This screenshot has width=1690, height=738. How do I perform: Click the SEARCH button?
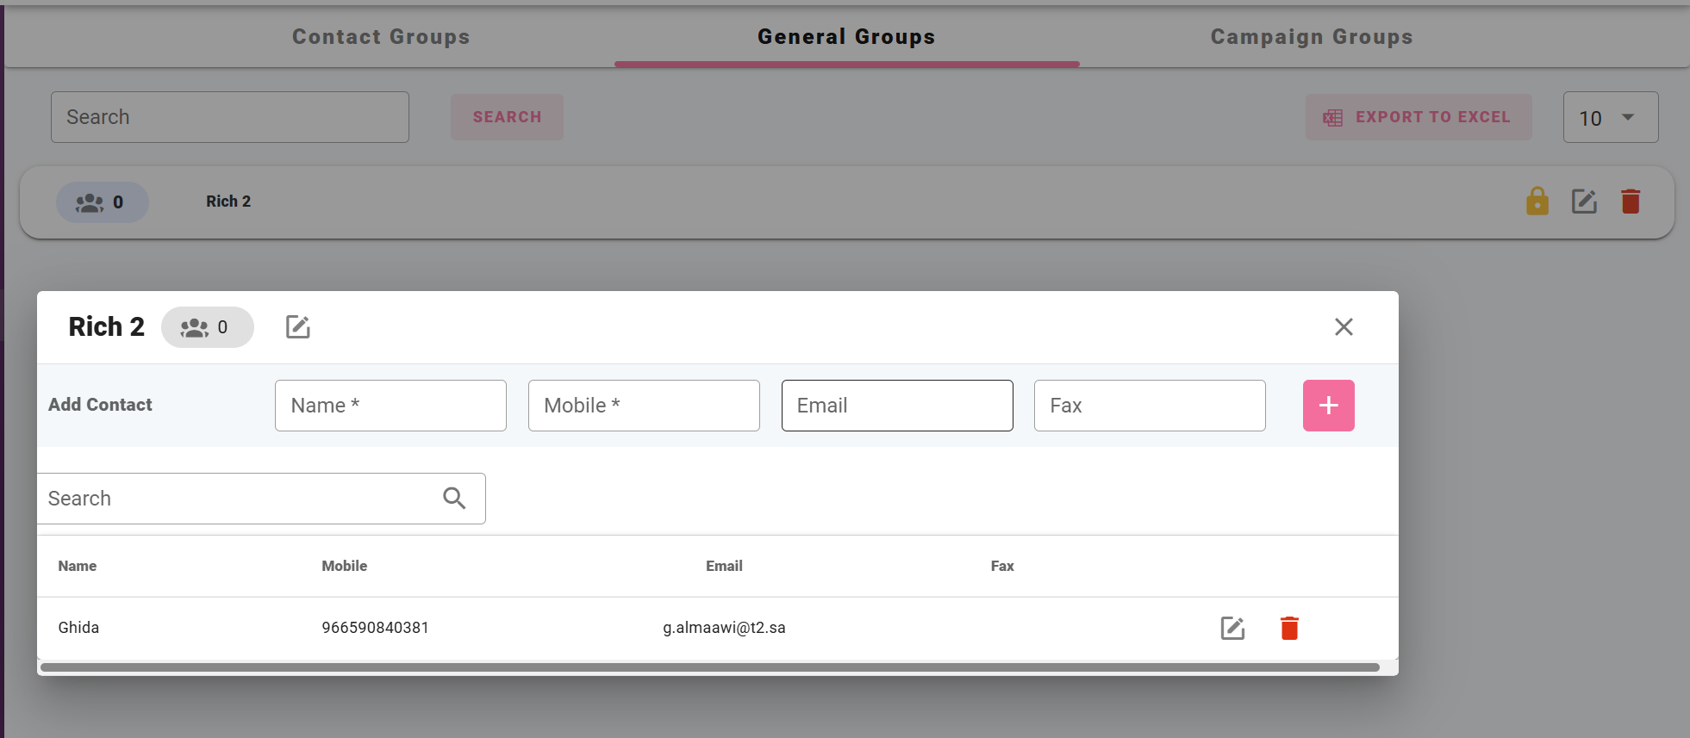pyautogui.click(x=507, y=117)
